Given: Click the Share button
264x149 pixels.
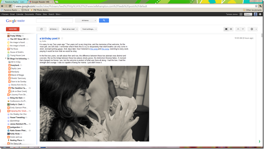Looking at the screenshot, I should click(x=248, y=14).
